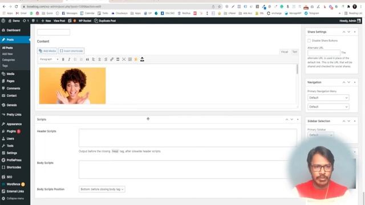Click Duplicate Post in admin bar
Image resolution: width=365 pixels, height=205 pixels.
(x=105, y=20)
